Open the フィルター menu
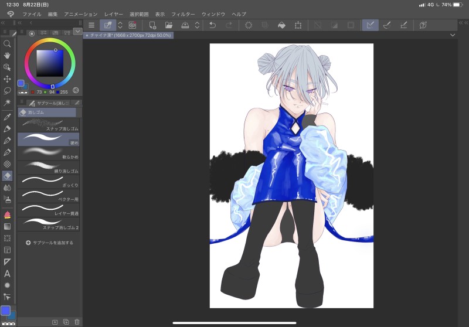Image resolution: width=469 pixels, height=327 pixels. (x=183, y=14)
